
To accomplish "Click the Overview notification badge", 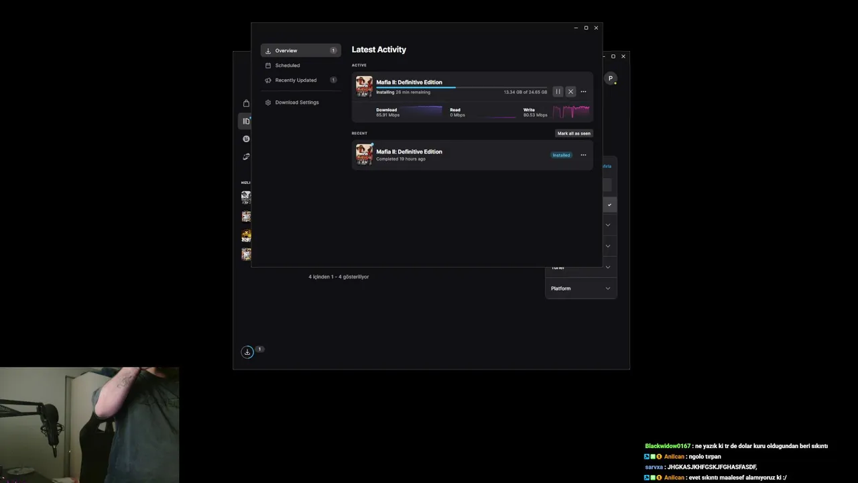I will pos(333,50).
